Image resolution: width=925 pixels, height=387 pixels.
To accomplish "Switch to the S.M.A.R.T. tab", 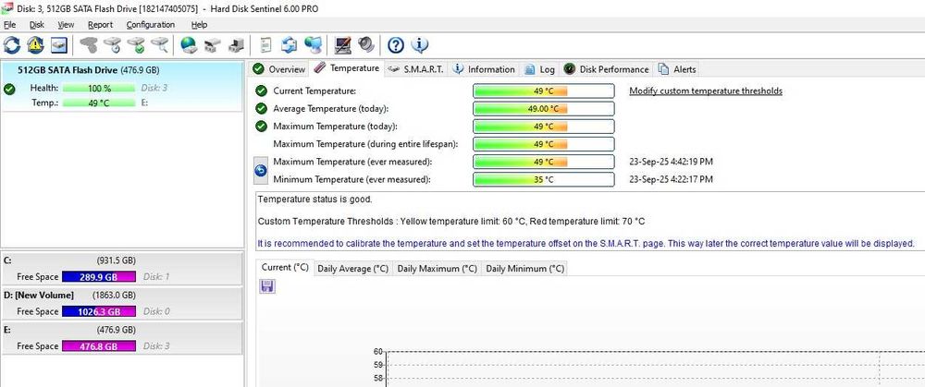I will 416,69.
